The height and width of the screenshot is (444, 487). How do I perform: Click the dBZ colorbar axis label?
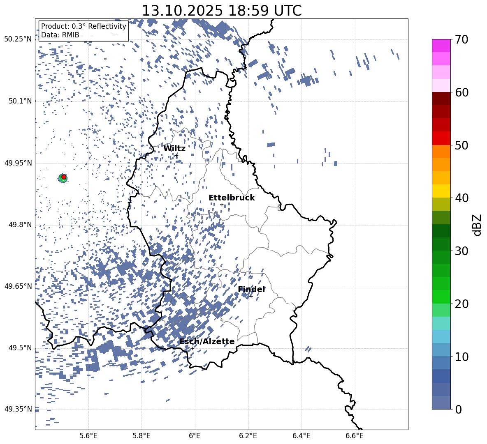click(x=478, y=225)
